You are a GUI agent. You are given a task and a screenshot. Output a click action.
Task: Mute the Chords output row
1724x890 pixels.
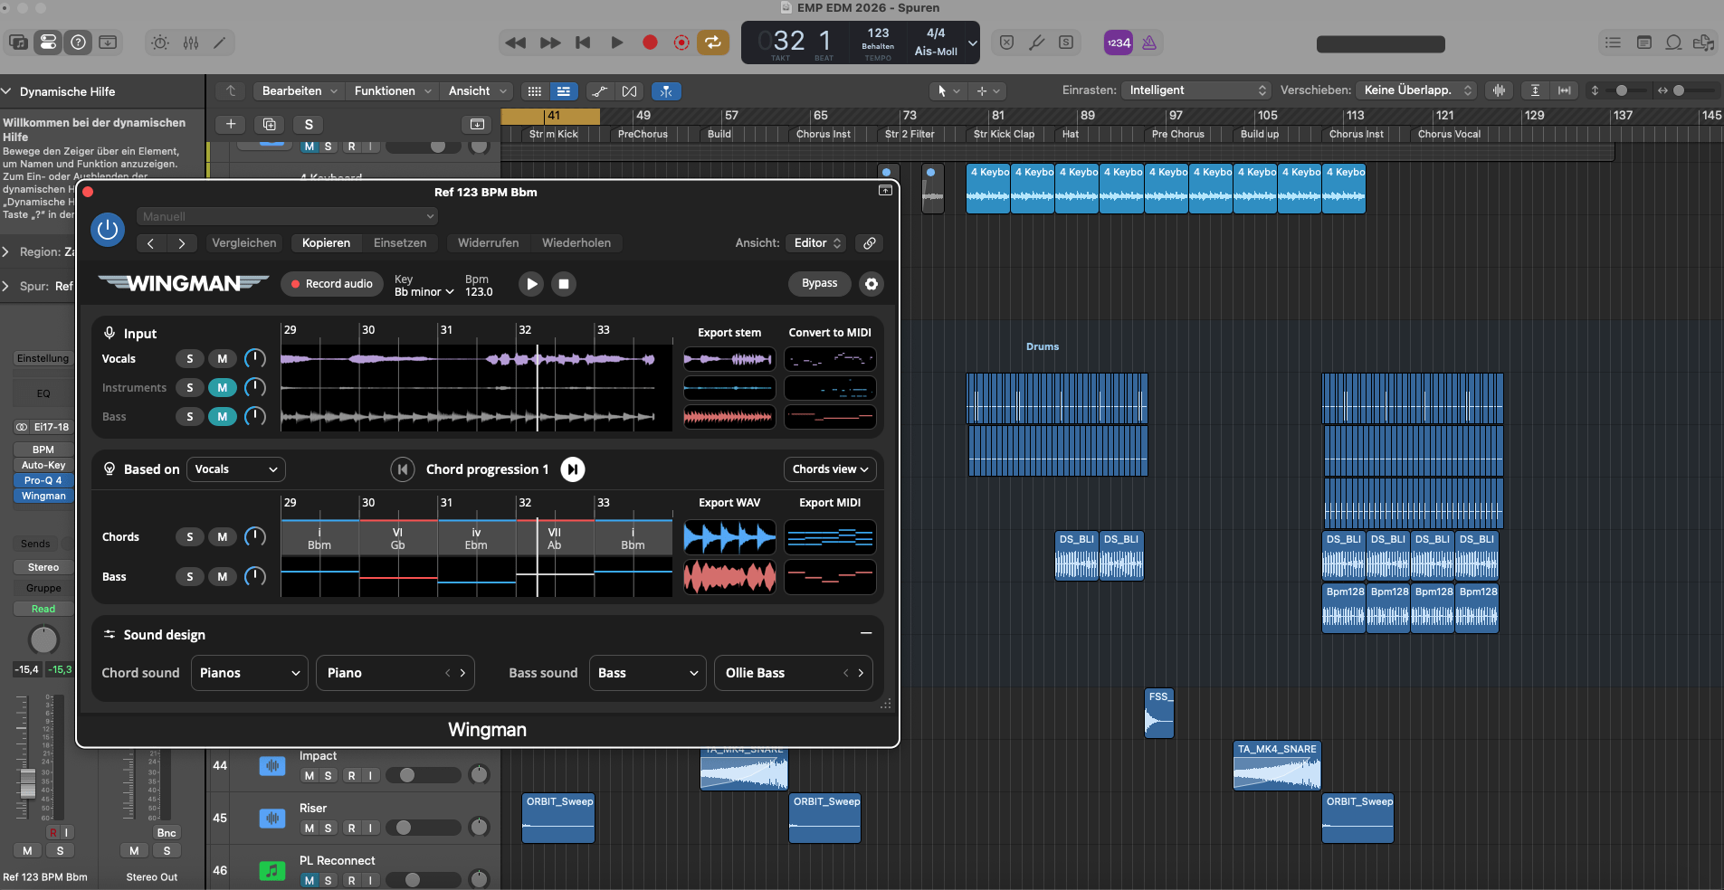[x=223, y=537]
